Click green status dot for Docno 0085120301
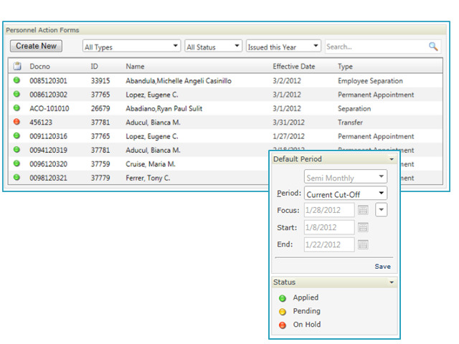Viewport: 459px width, 344px height. click(x=17, y=80)
